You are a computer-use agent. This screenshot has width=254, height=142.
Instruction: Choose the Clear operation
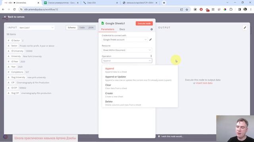[x=140, y=86]
